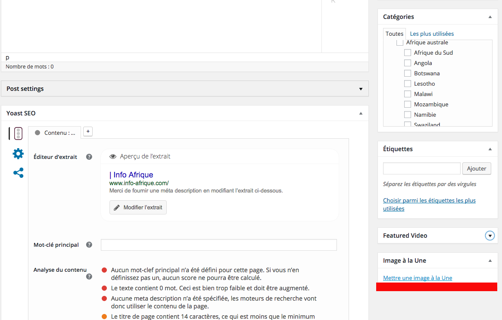The height and width of the screenshot is (320, 502).
Task: Expand the Post settings panel
Action: point(361,89)
